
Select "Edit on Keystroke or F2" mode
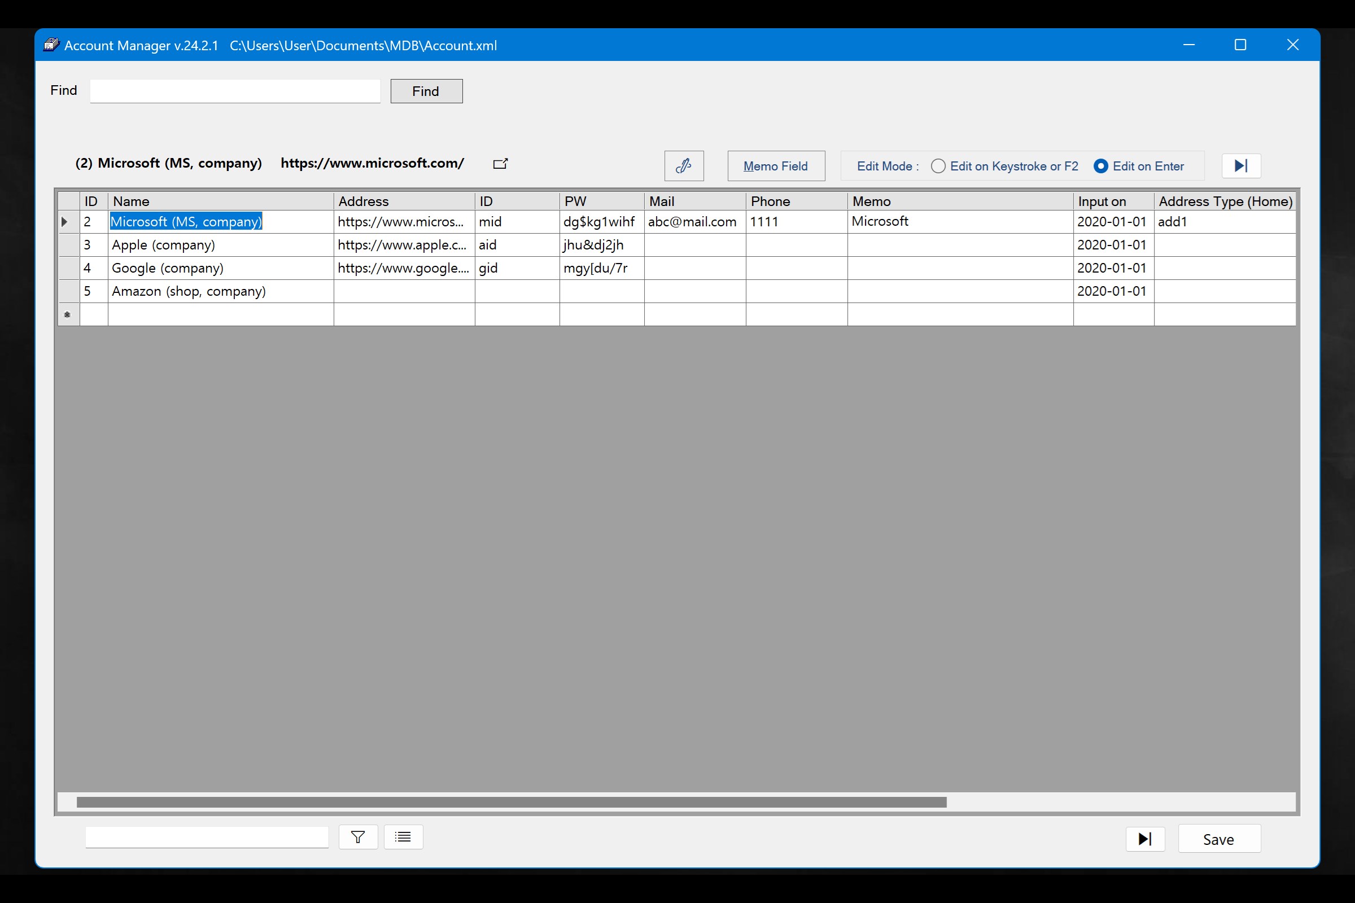pyautogui.click(x=1005, y=166)
